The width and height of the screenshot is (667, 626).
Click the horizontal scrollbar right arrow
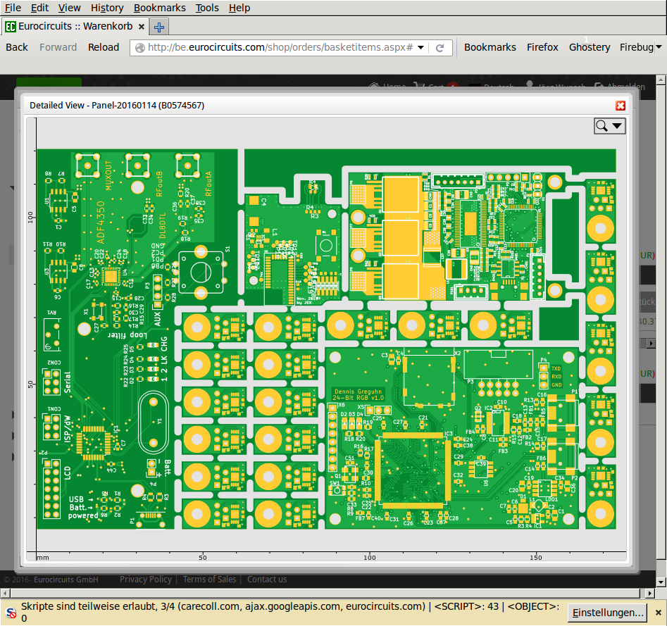(x=649, y=593)
